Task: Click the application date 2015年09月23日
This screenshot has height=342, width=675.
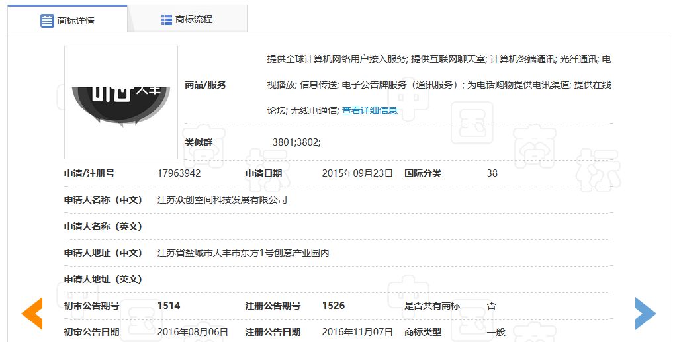Action: coord(357,173)
